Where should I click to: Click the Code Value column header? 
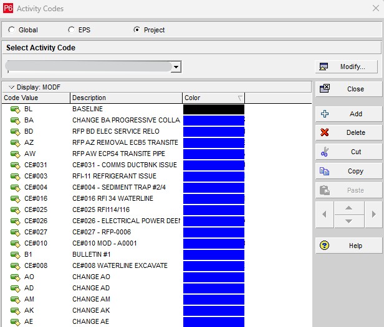[35, 98]
